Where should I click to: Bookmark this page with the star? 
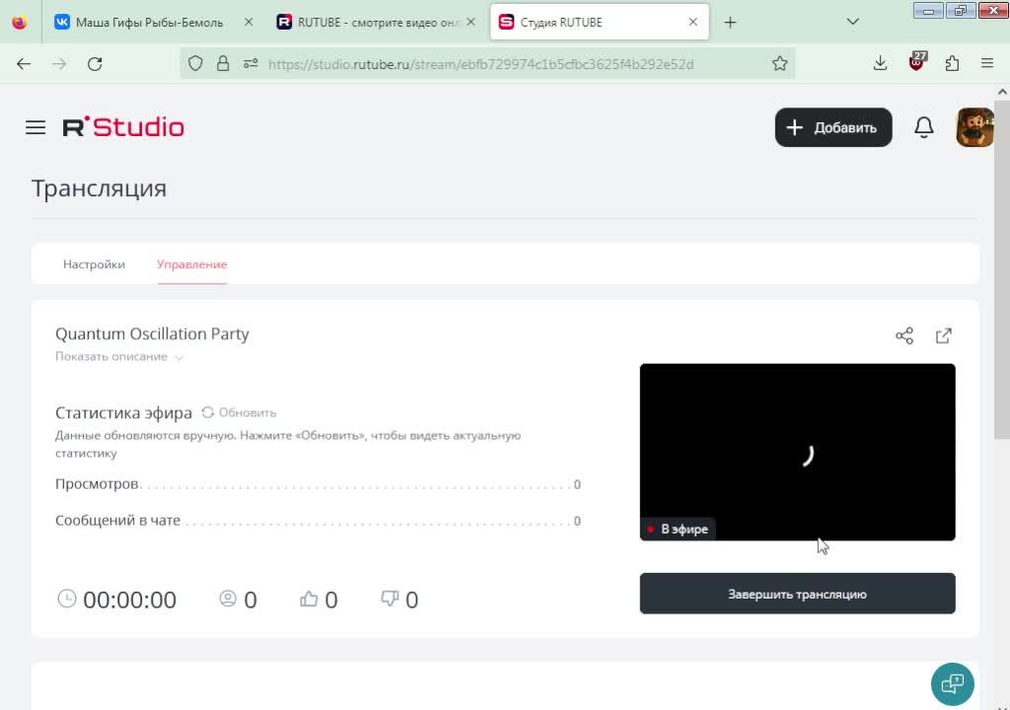779,63
